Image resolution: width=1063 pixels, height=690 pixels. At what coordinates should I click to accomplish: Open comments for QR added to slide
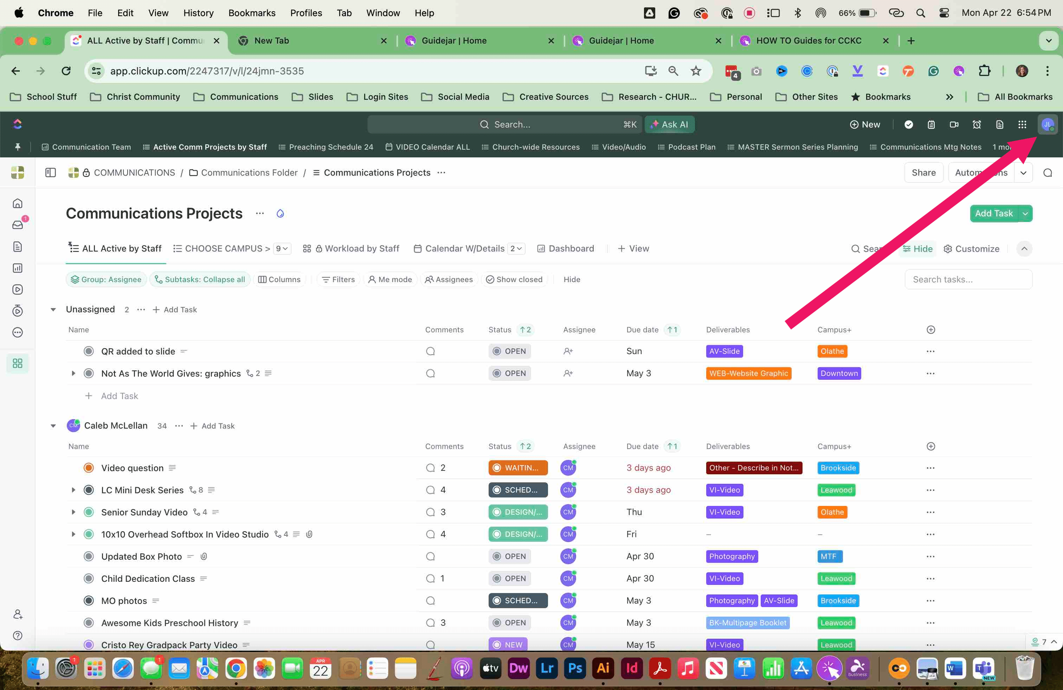(430, 351)
